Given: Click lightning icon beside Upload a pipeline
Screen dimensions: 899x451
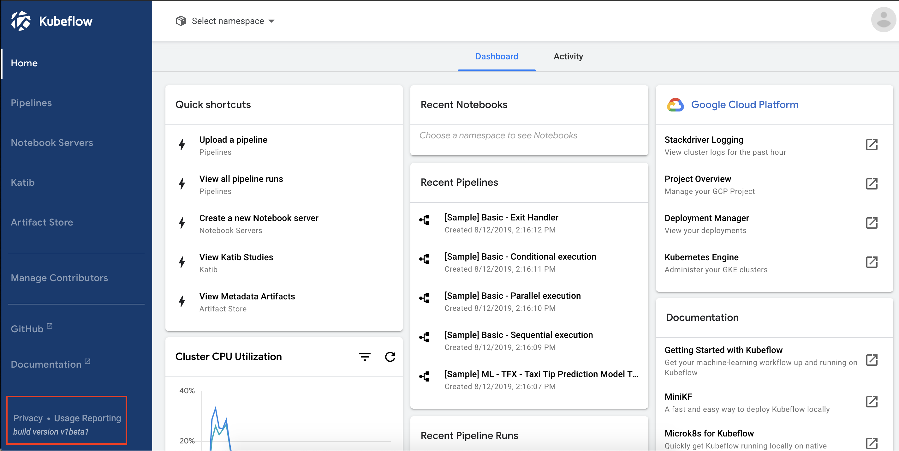Looking at the screenshot, I should tap(182, 145).
